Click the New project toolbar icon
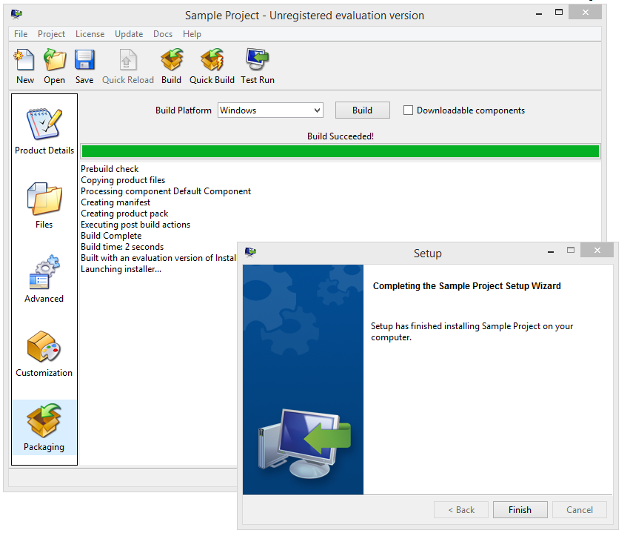The width and height of the screenshot is (630, 536). point(24,67)
